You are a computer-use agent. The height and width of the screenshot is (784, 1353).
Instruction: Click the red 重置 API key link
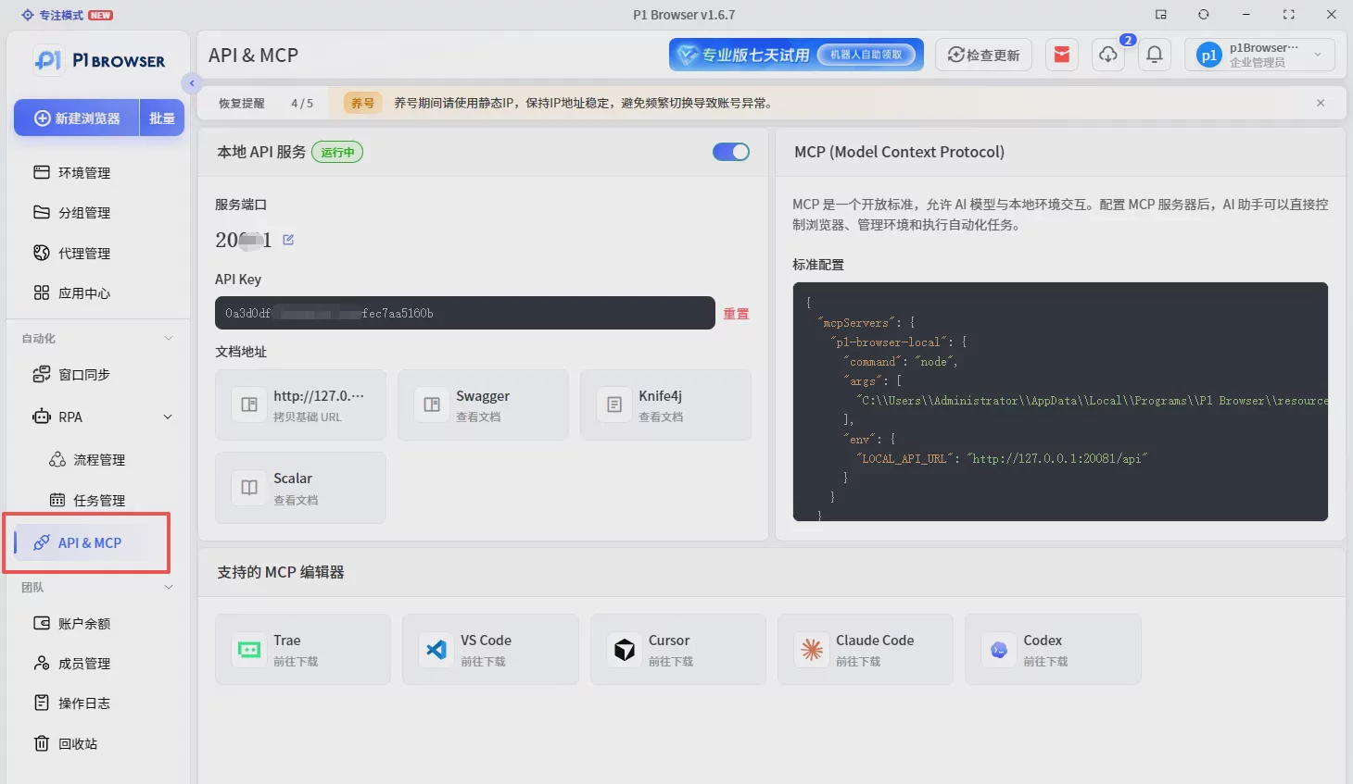click(736, 314)
